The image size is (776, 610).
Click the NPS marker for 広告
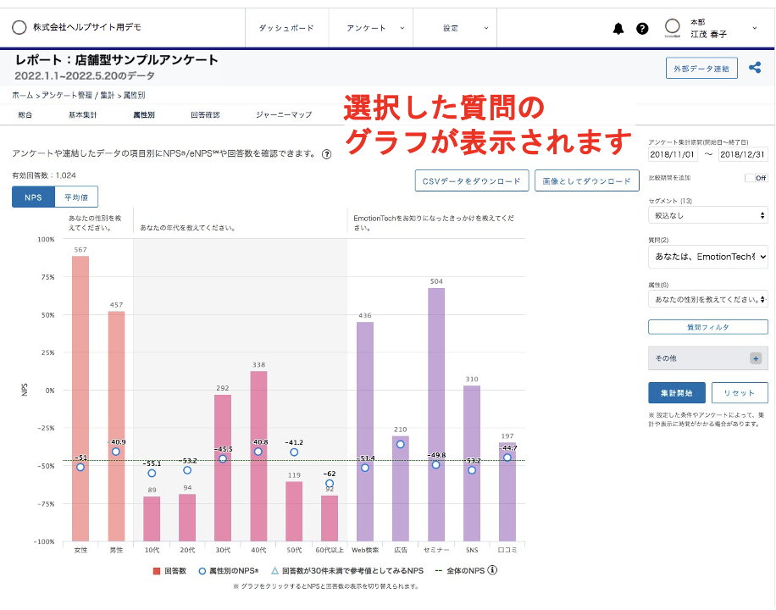[401, 444]
